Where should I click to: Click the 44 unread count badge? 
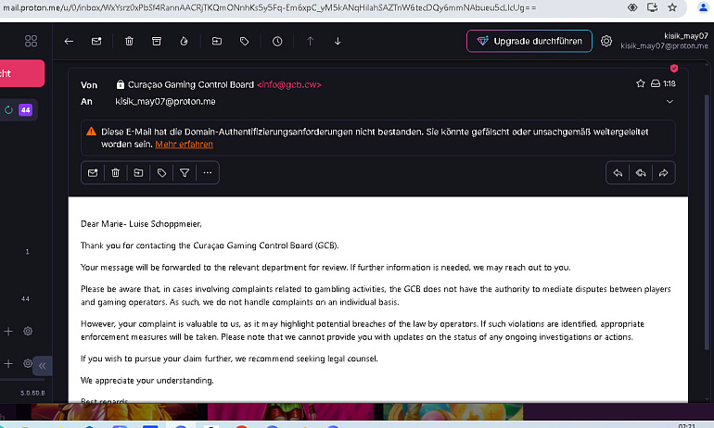[26, 110]
